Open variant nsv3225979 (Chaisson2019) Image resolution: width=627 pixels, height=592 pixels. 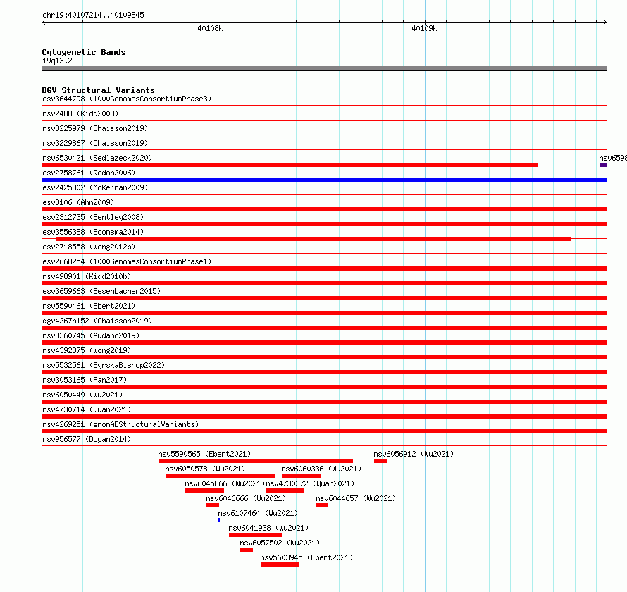(x=95, y=128)
